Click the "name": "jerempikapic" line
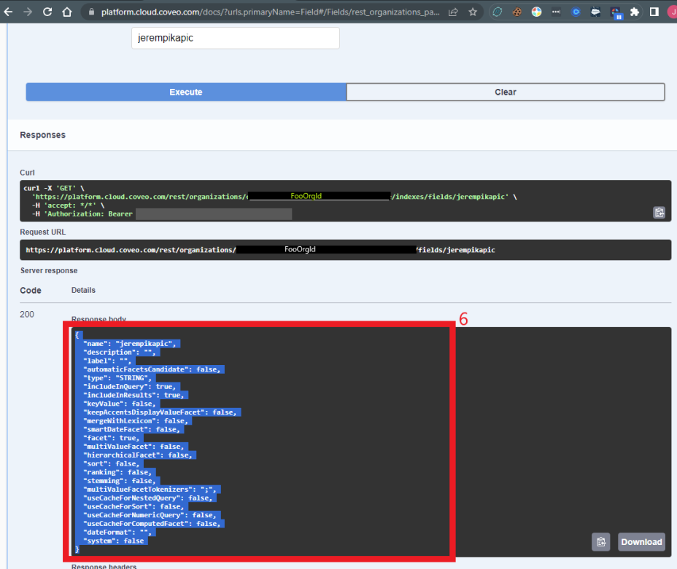 tap(130, 344)
